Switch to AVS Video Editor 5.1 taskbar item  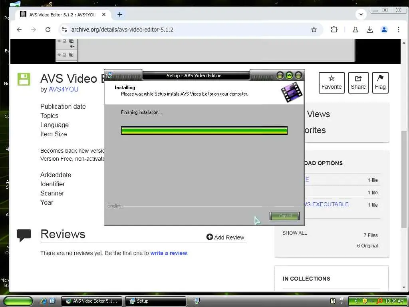click(x=91, y=301)
